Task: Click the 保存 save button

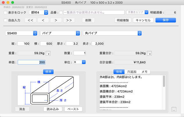Action: click(165, 20)
